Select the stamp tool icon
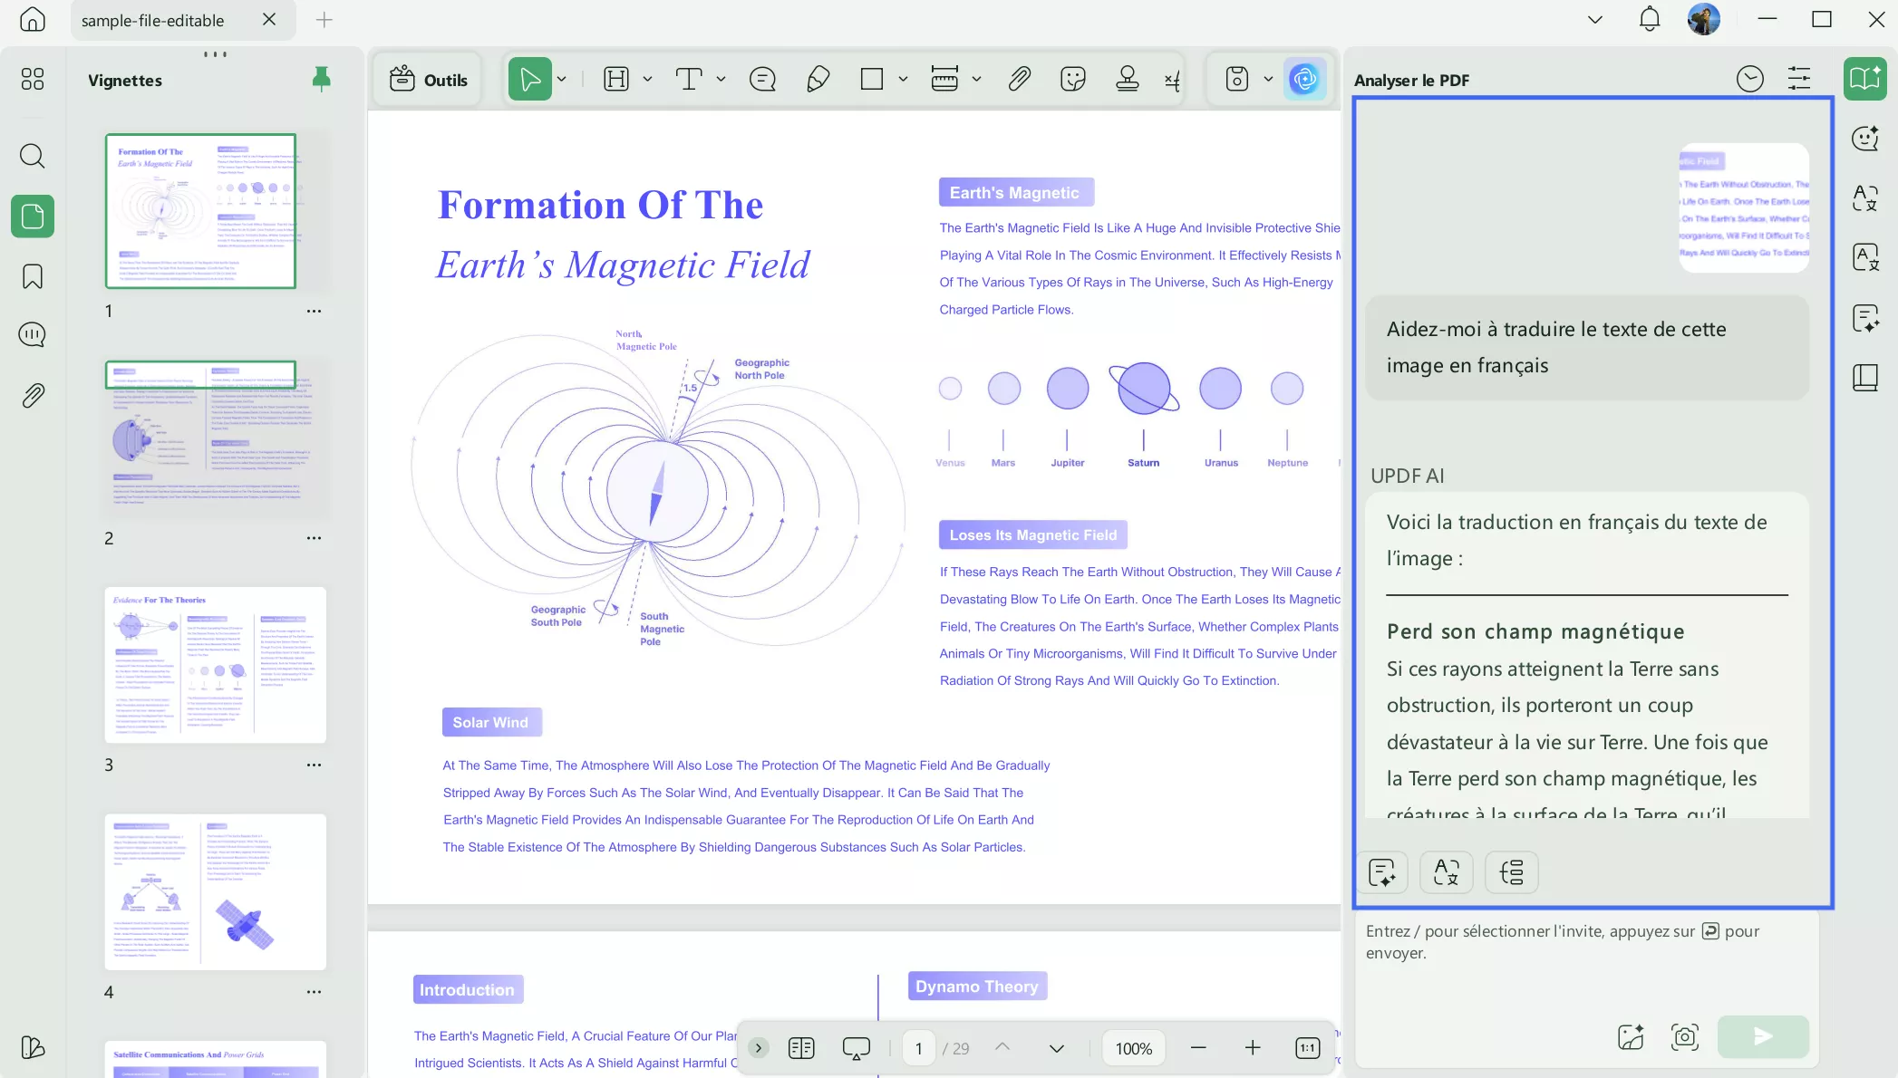Viewport: 1898px width, 1078px height. pyautogui.click(x=1127, y=80)
